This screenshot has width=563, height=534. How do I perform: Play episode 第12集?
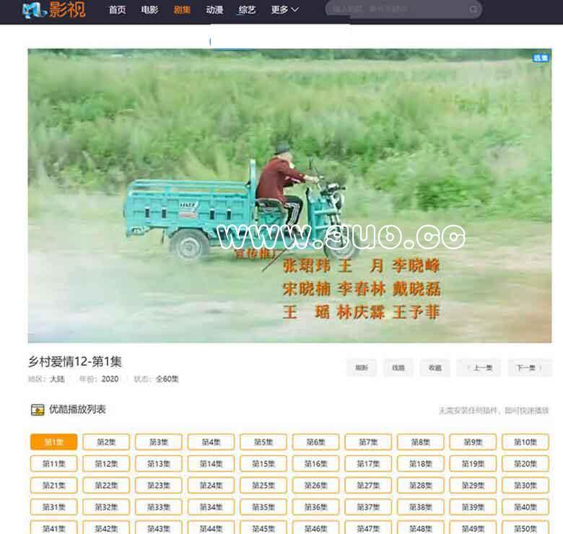[106, 464]
